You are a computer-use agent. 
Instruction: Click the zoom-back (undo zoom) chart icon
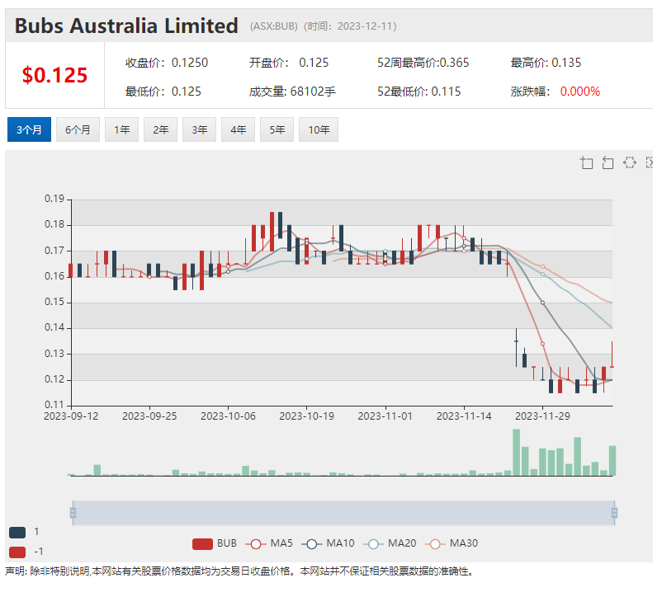point(608,162)
